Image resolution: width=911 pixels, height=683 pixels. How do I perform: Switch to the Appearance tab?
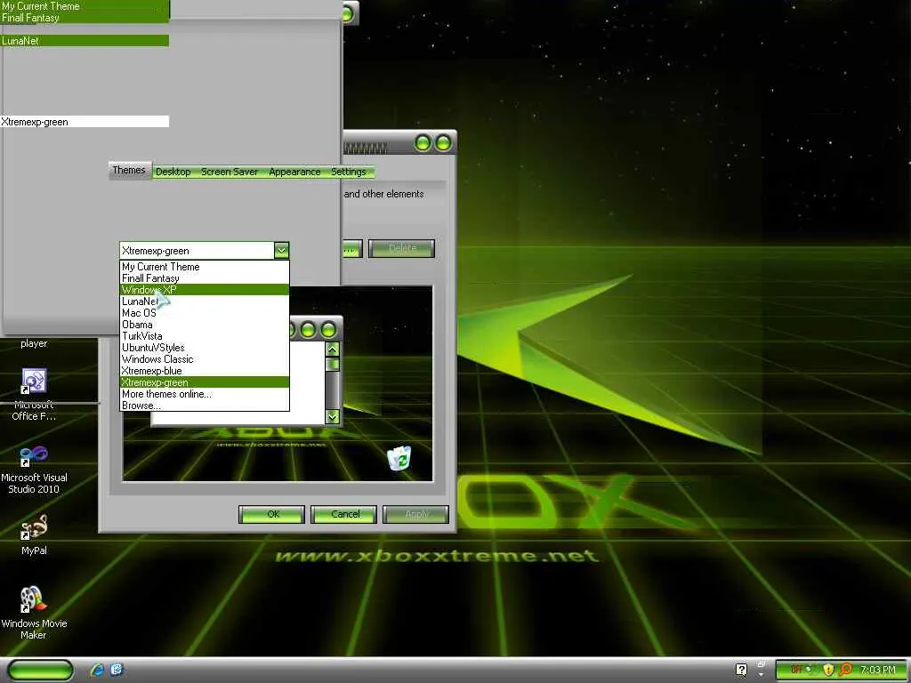[x=294, y=172]
